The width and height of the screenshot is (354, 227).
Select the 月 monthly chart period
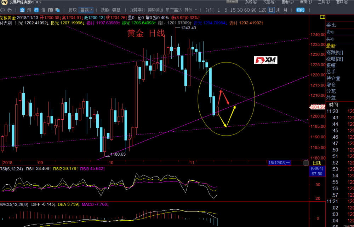pos(285,10)
